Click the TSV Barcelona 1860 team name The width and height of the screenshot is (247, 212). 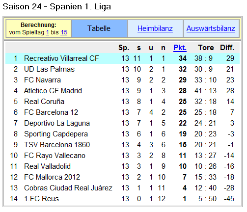tap(57, 145)
